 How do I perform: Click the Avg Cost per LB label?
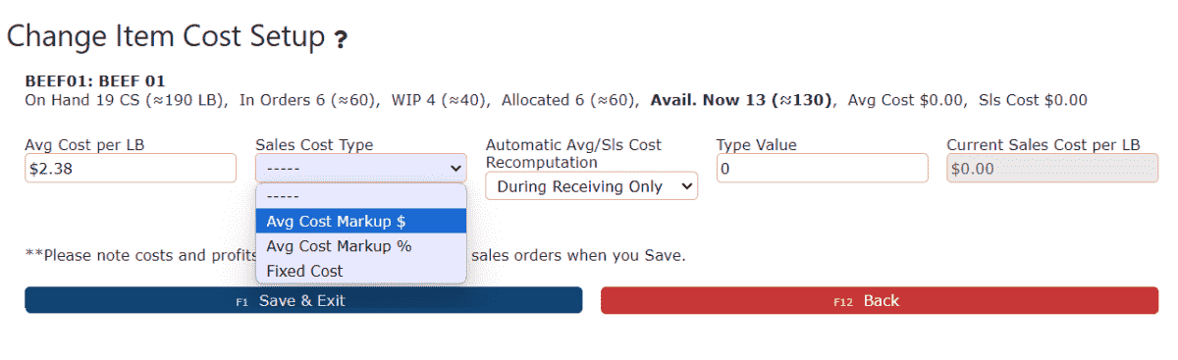click(x=85, y=144)
